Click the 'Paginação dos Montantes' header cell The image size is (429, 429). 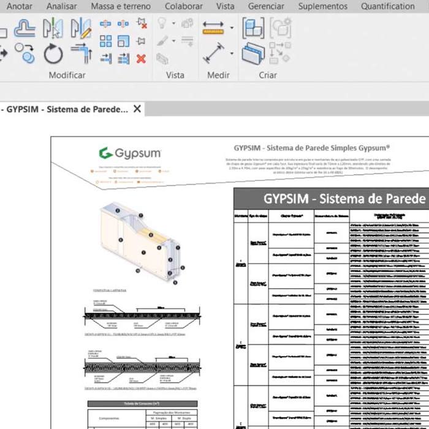(172, 412)
